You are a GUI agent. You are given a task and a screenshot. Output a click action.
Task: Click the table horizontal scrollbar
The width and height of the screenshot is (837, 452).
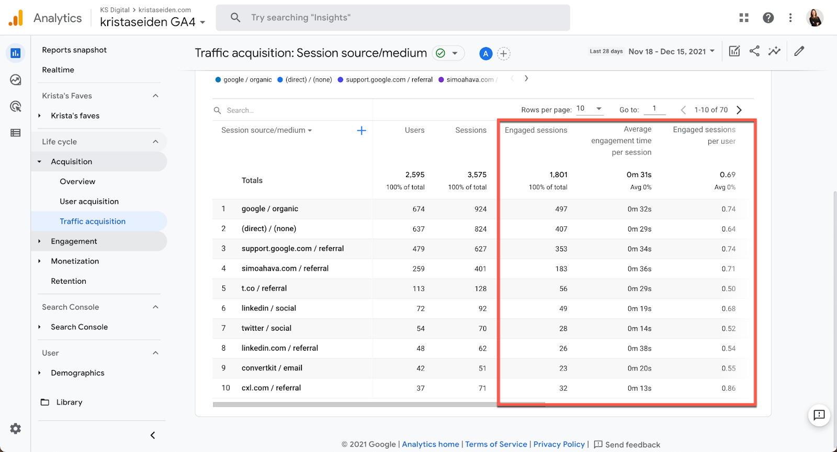[x=379, y=404]
